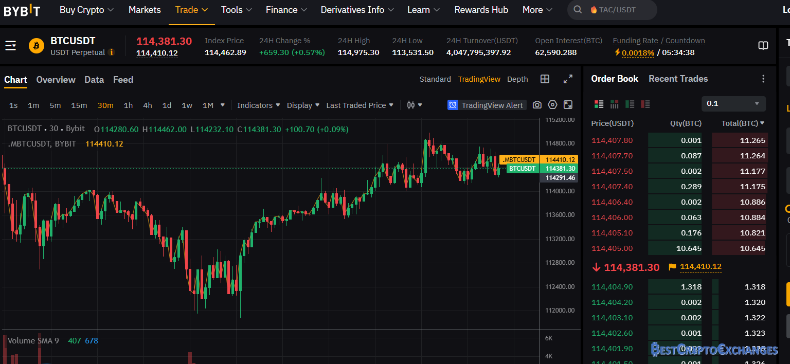The height and width of the screenshot is (364, 790).
Task: Click the red down arrow beside last price
Action: (597, 267)
